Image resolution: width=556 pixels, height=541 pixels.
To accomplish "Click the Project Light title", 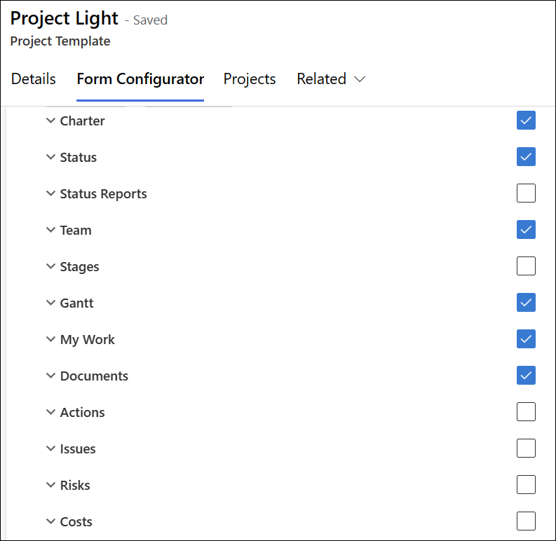I will pyautogui.click(x=64, y=19).
